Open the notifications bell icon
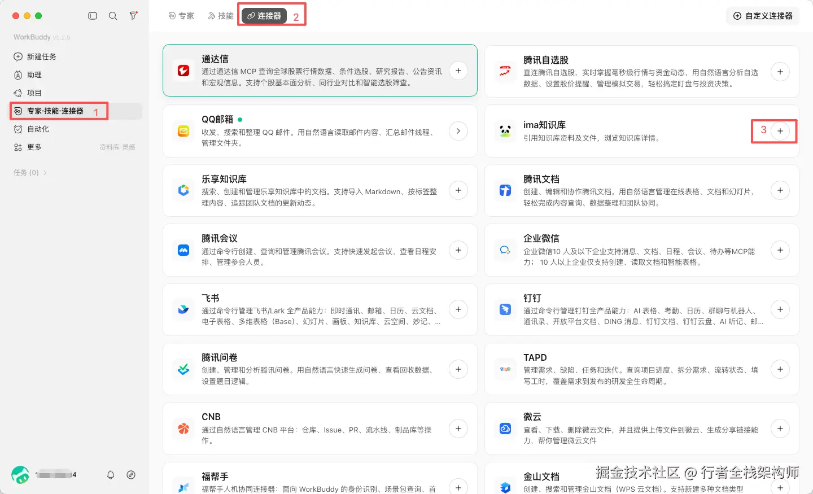 pos(111,475)
